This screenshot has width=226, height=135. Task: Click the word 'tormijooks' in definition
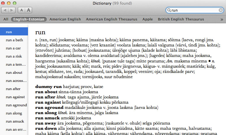pos(92,77)
